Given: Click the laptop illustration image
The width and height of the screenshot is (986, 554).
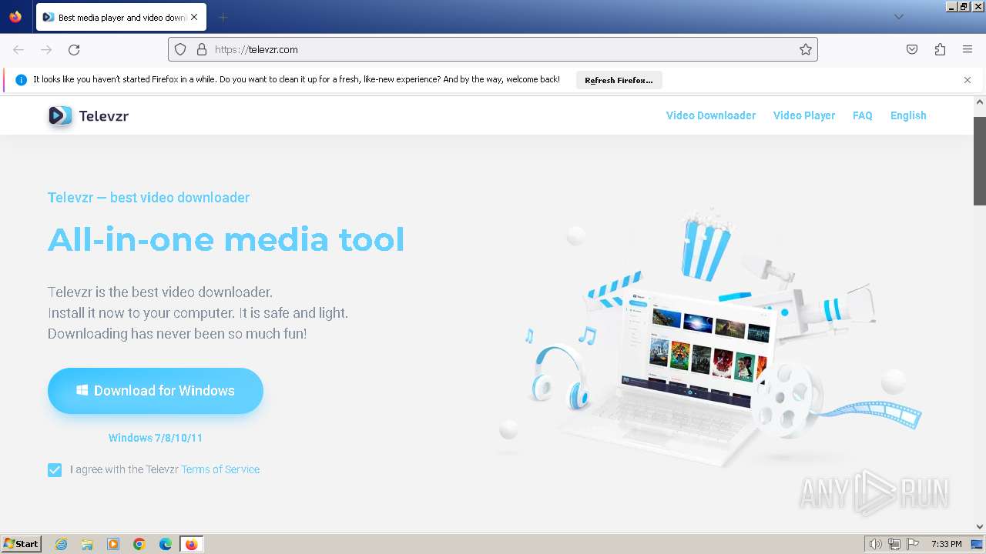Looking at the screenshot, I should [709, 339].
